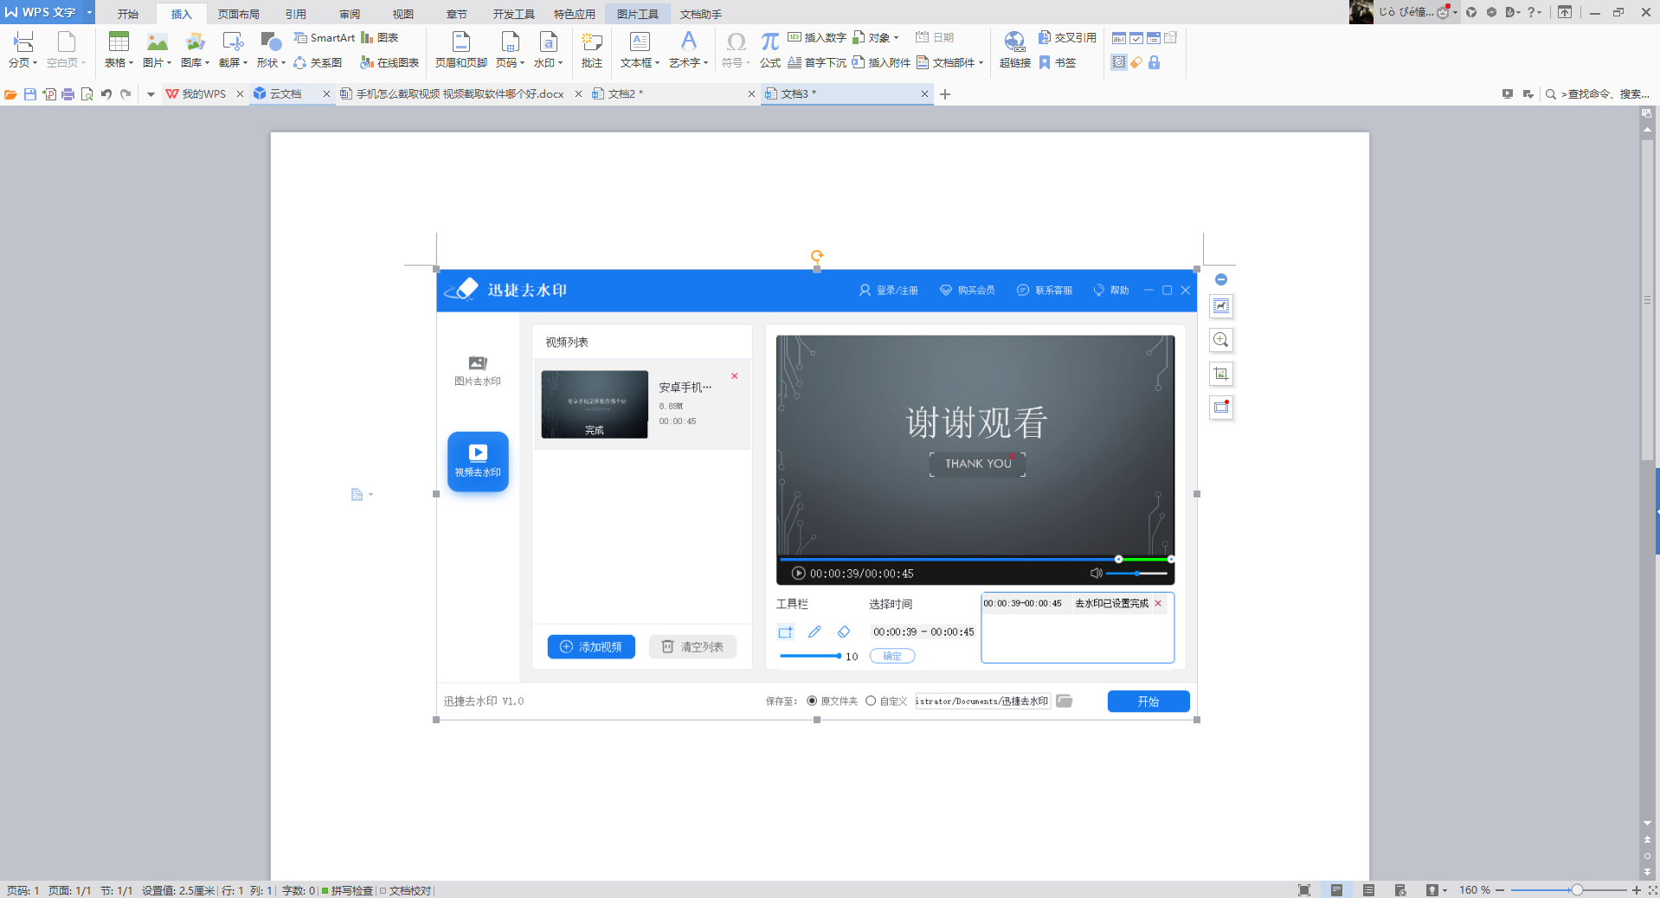1660x898 pixels.
Task: Insert an 在线图表 online chart
Action: coord(389,62)
